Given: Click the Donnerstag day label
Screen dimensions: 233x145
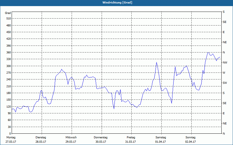Looking at the screenshot, I should pos(100,137).
